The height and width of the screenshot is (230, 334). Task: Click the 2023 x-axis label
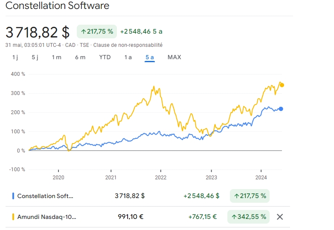pyautogui.click(x=211, y=178)
